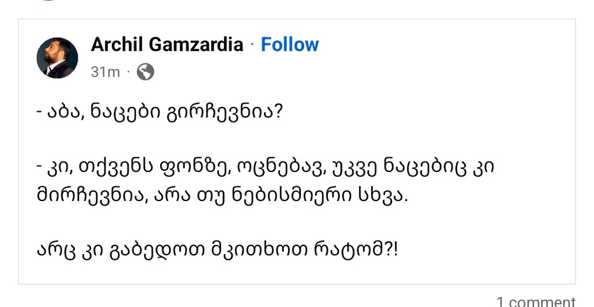Click the dot between 31m and globe
The height and width of the screenshot is (307, 594).
(x=128, y=72)
